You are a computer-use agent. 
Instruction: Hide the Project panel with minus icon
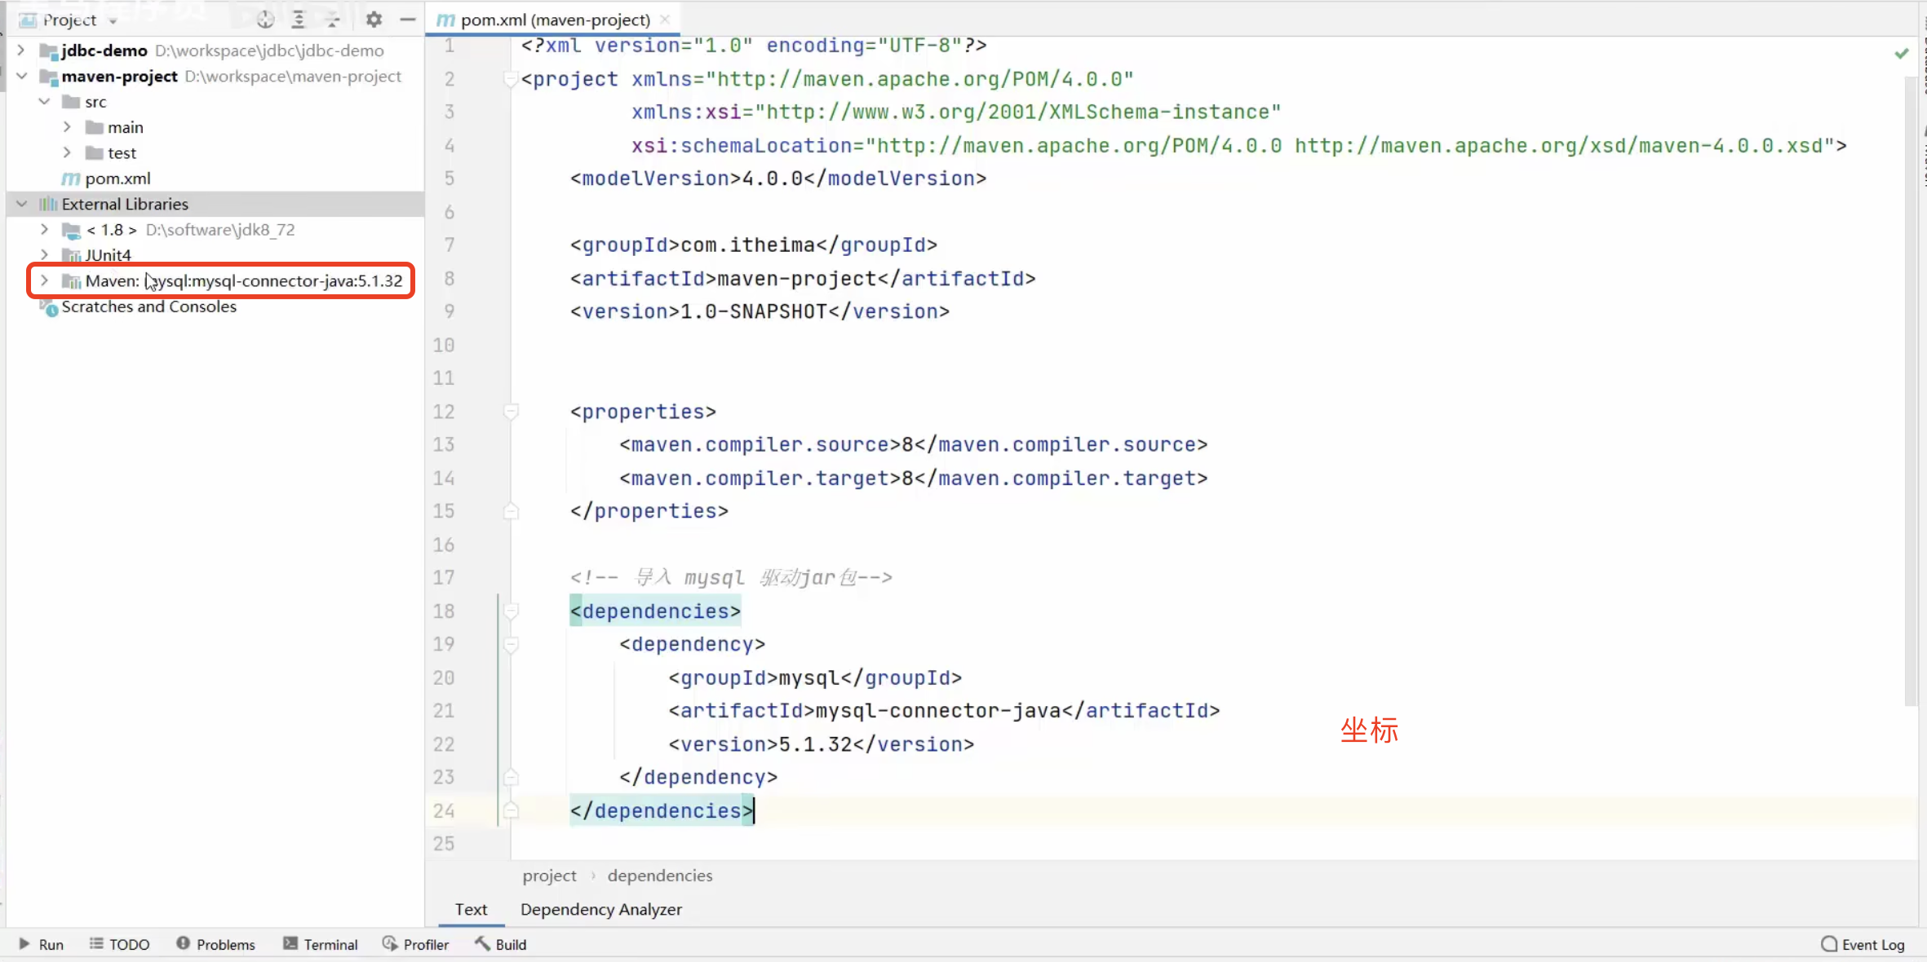(x=407, y=20)
